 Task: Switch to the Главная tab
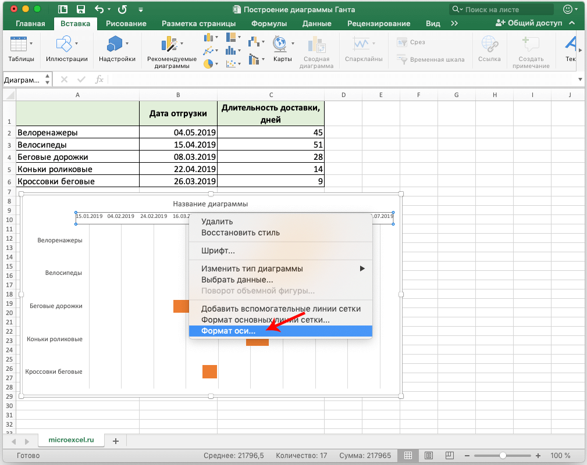pyautogui.click(x=30, y=24)
